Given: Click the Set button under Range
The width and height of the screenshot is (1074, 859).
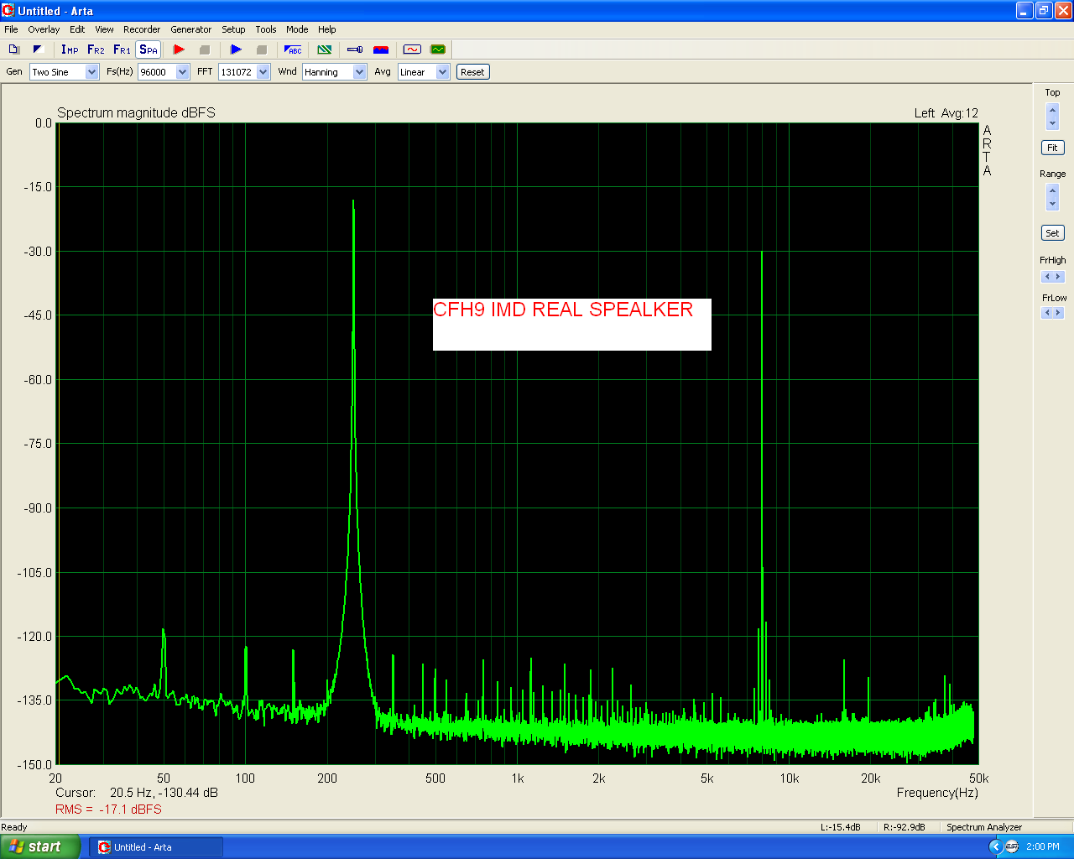Looking at the screenshot, I should 1052,233.
